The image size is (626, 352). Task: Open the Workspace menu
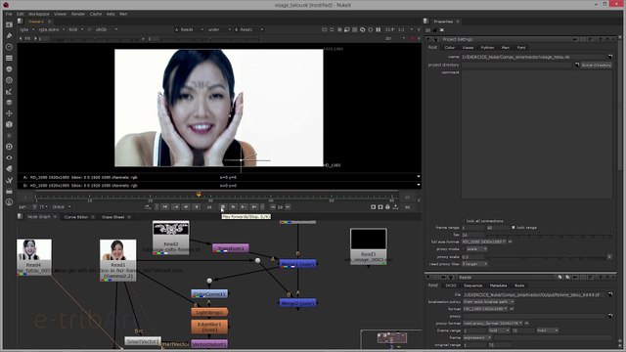(x=39, y=14)
